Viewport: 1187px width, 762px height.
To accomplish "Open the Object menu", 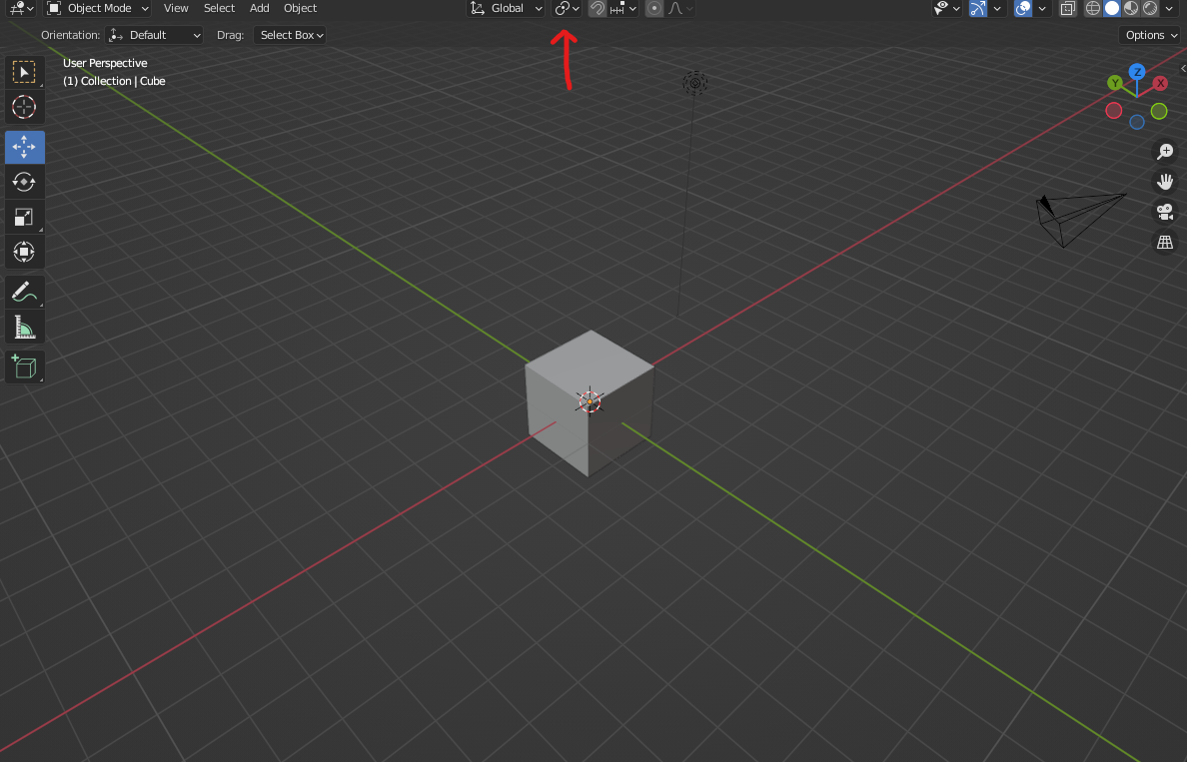I will (300, 8).
